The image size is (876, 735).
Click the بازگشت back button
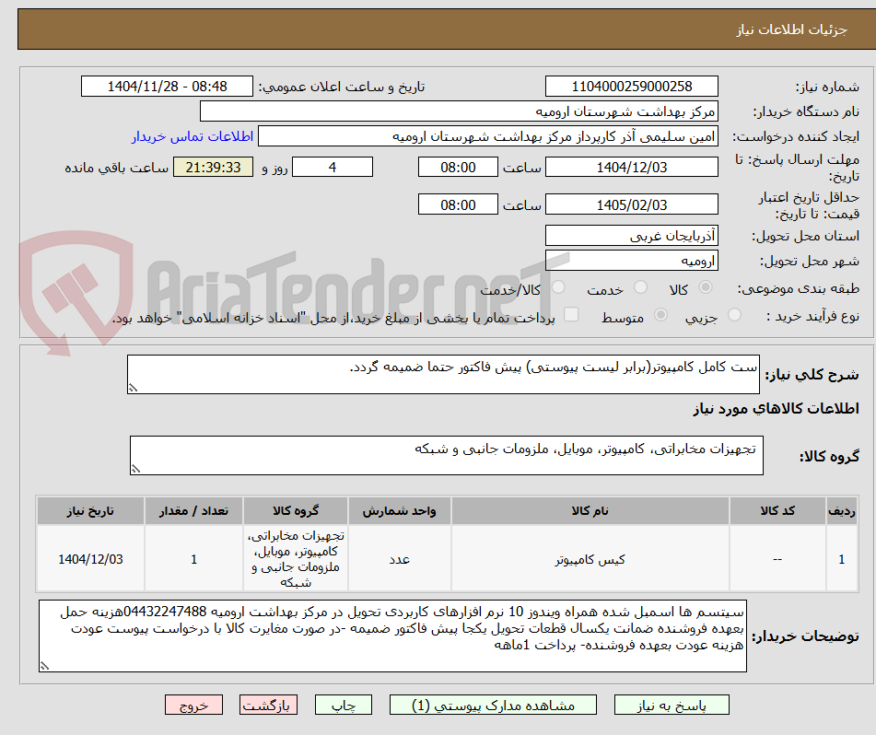pos(268,705)
